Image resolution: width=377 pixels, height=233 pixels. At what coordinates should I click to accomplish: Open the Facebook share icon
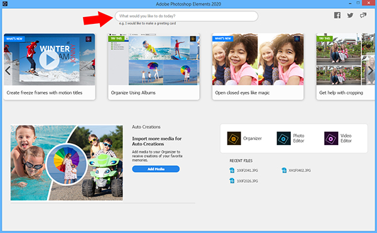tap(337, 15)
